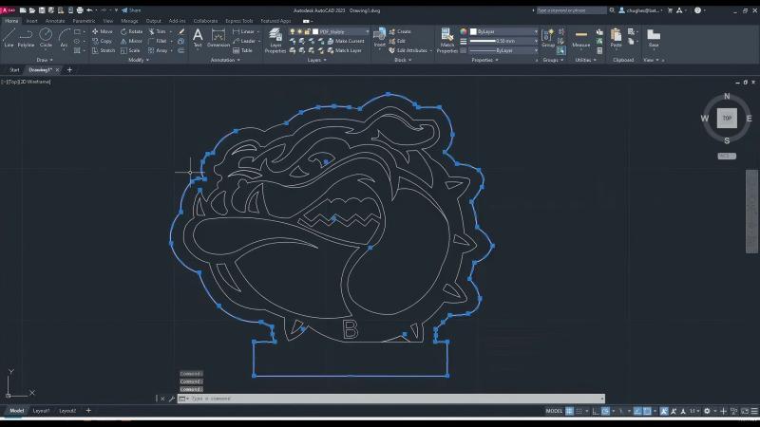Toggle the layer lock icon
This screenshot has width=760, height=427.
307,31
